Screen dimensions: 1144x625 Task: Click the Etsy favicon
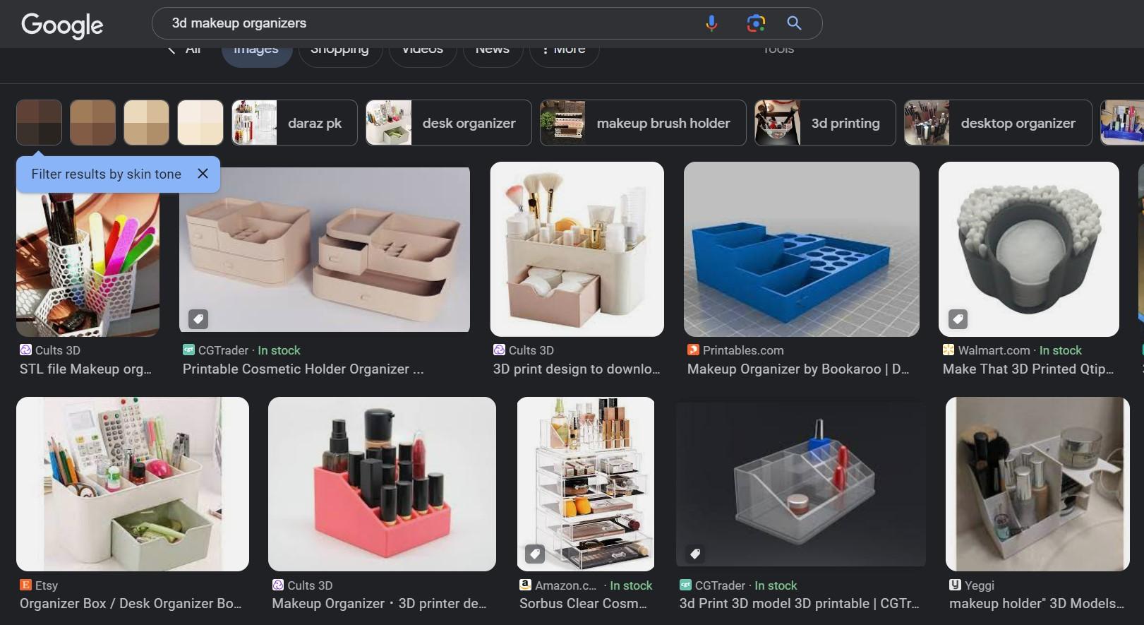click(x=25, y=585)
